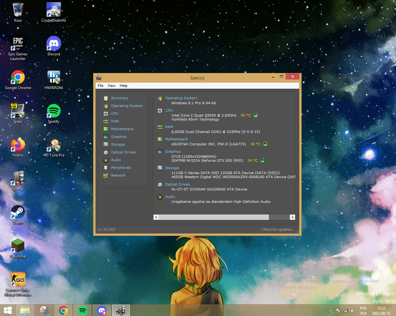Click the Motherboard heading link in summary pane
Viewport: 396px width, 316px height.
pos(176,139)
